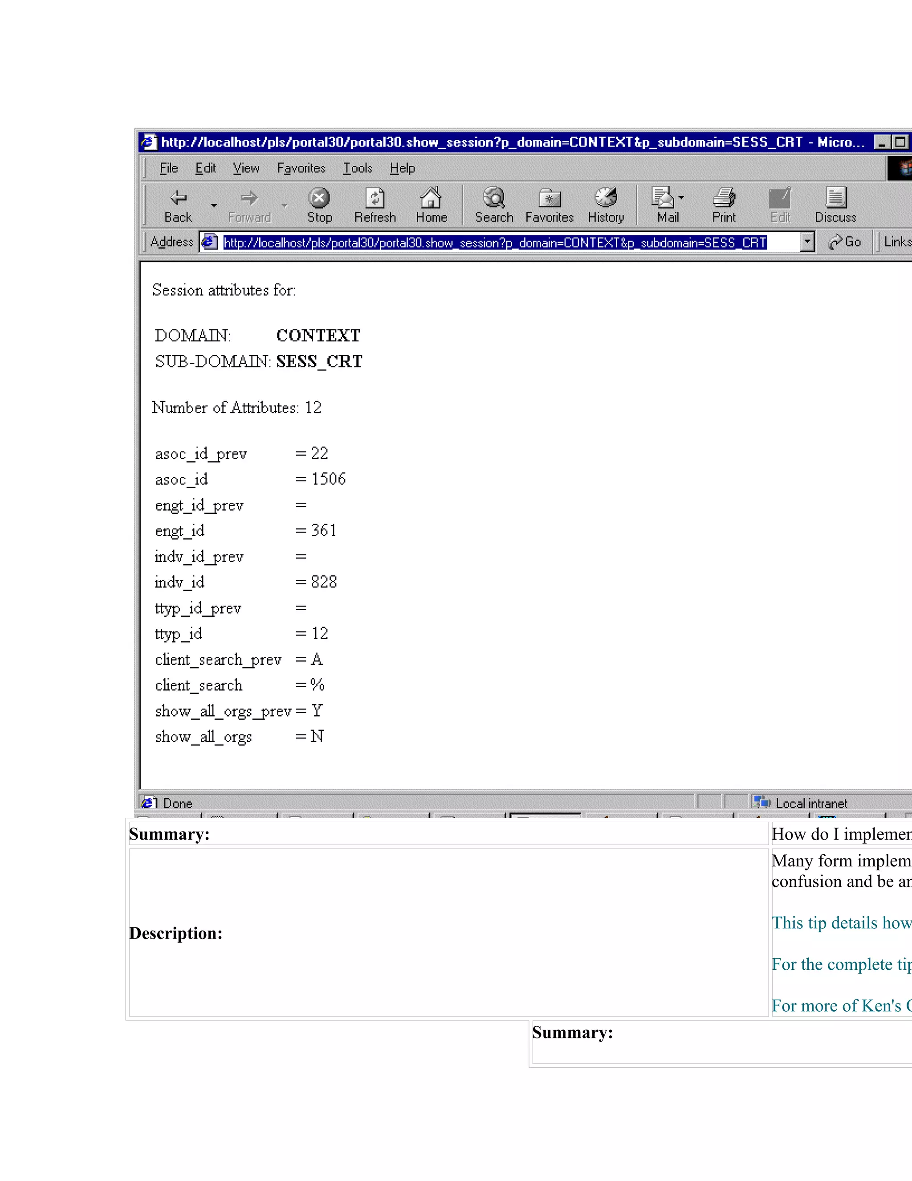Click the engt_id_prev attribute name
The image size is (912, 1181).
click(199, 506)
